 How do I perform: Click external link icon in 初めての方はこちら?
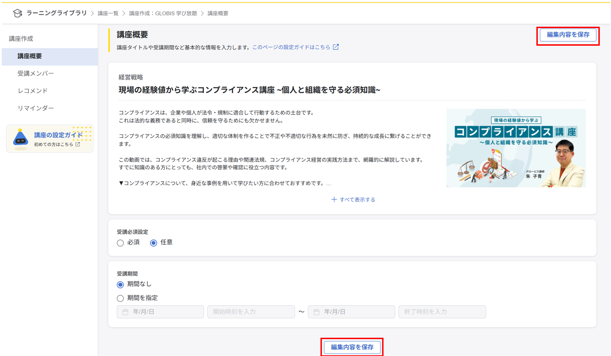point(77,144)
